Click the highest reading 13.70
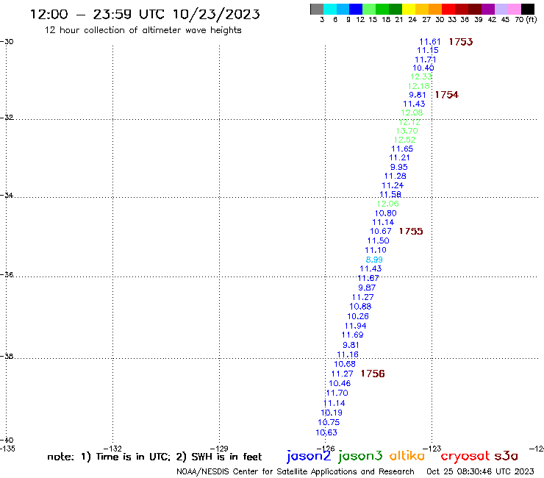Viewport: 544px width, 478px height. (407, 131)
